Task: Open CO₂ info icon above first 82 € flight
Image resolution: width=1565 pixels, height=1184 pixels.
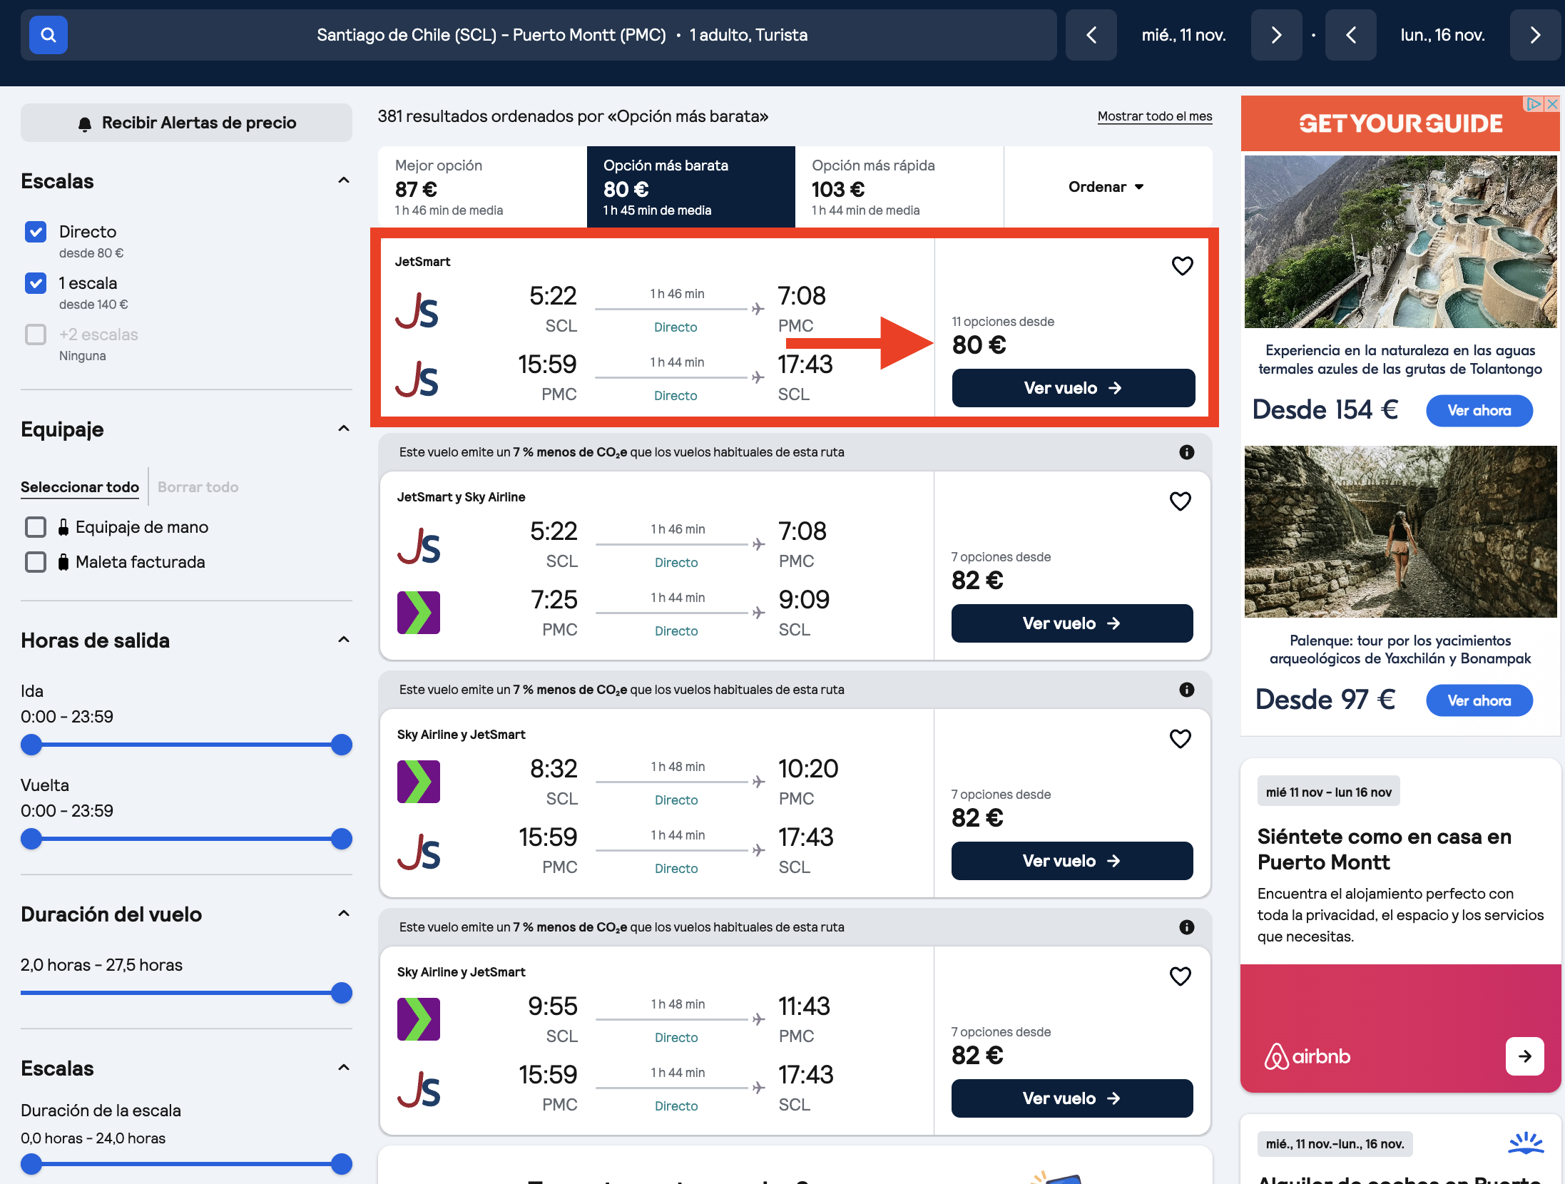Action: click(1186, 452)
